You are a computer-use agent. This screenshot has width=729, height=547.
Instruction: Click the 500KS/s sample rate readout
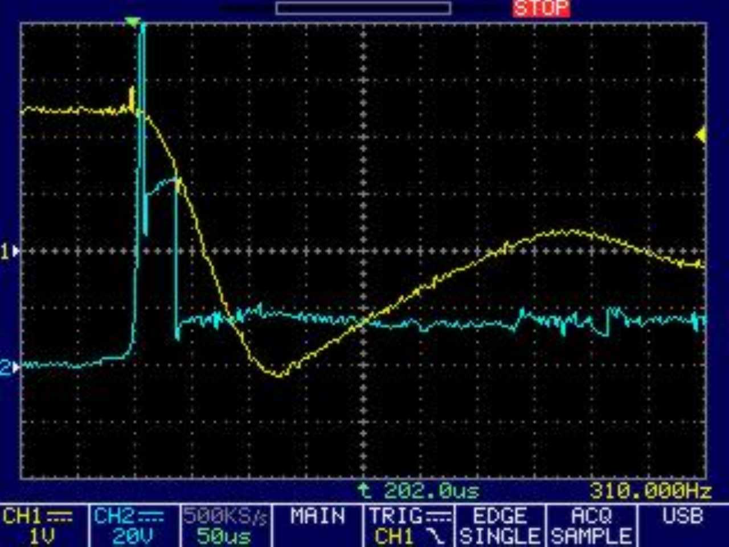(225, 516)
